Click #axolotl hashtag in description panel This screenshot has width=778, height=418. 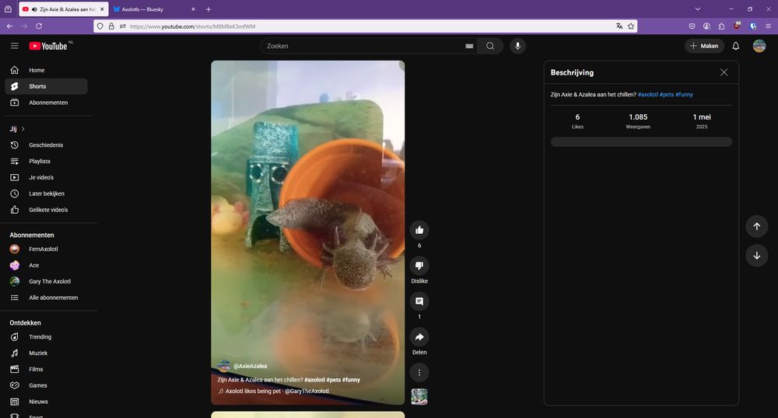click(648, 95)
